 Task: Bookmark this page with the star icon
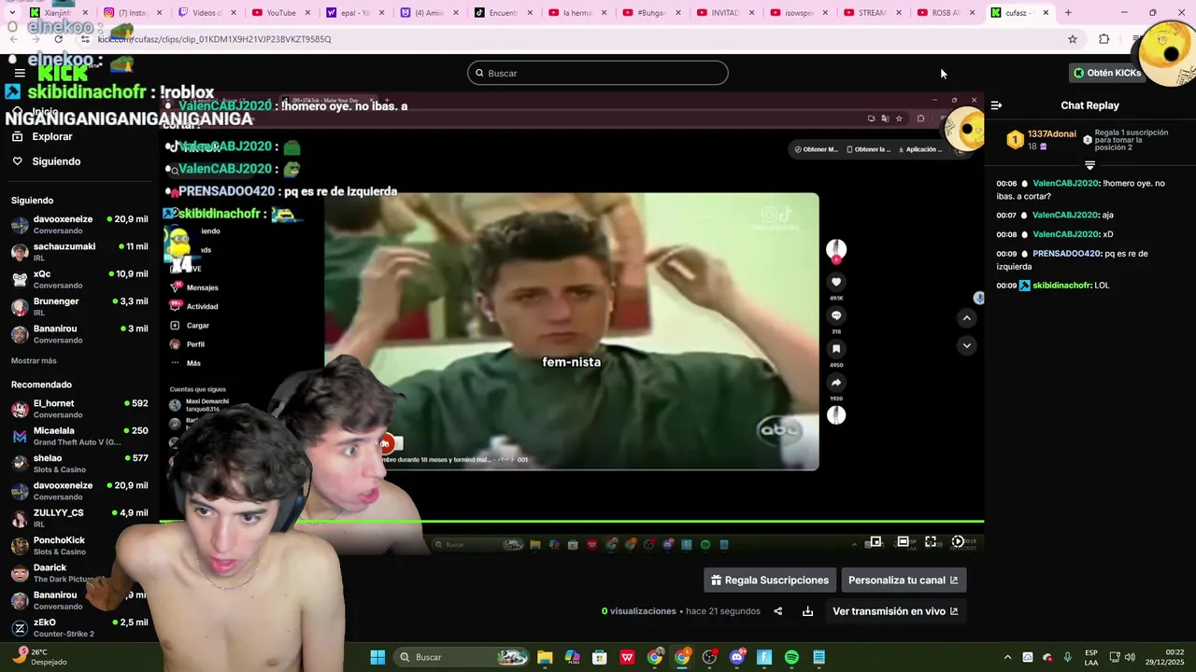1073,39
